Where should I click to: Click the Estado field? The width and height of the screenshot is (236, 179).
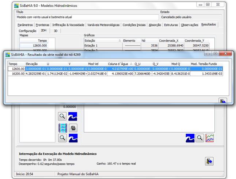191,17
